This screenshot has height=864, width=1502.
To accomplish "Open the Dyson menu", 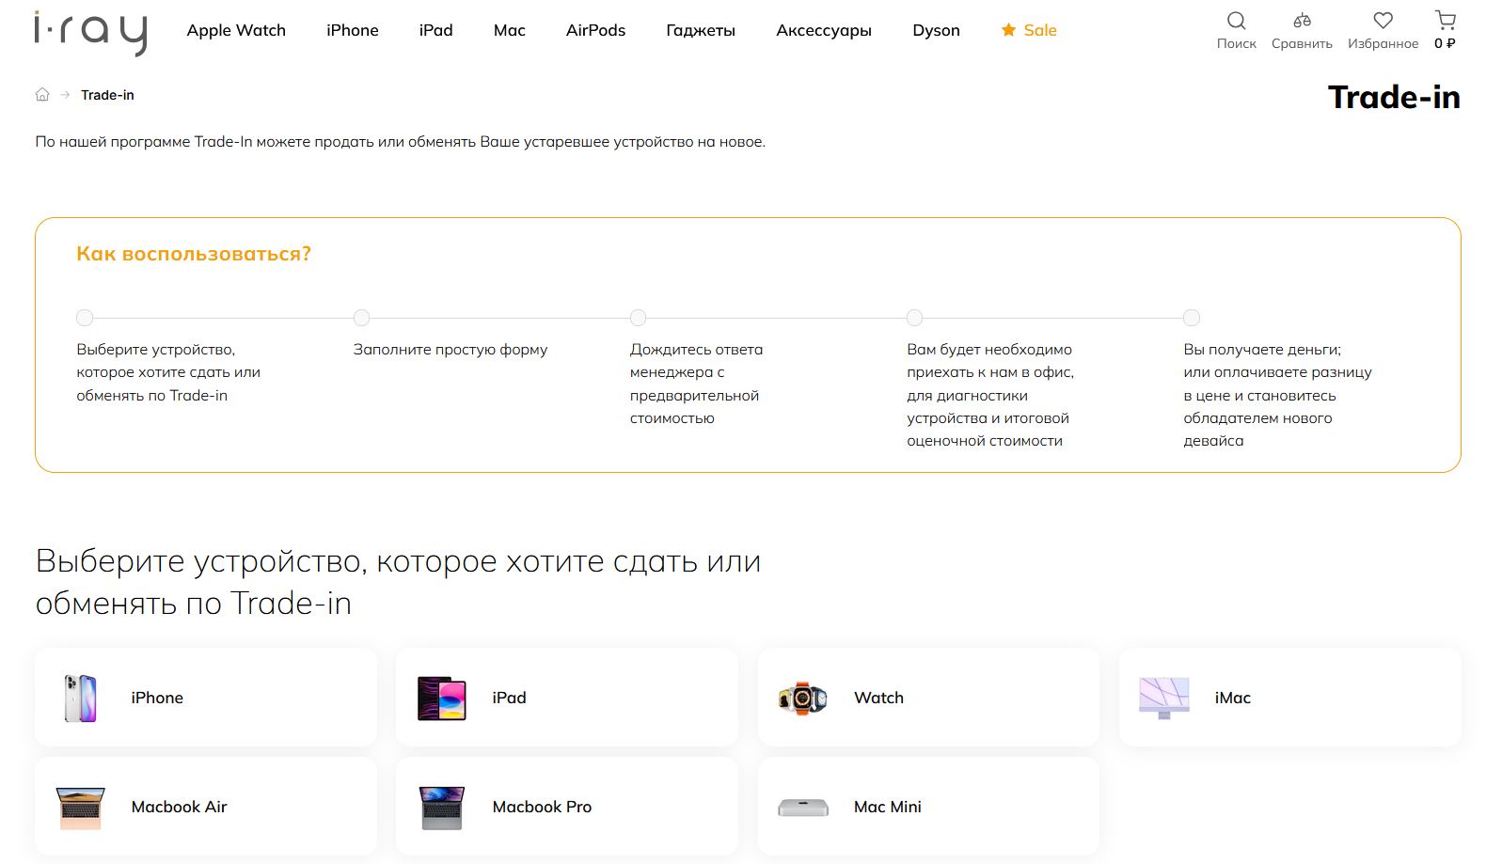I will [x=936, y=30].
